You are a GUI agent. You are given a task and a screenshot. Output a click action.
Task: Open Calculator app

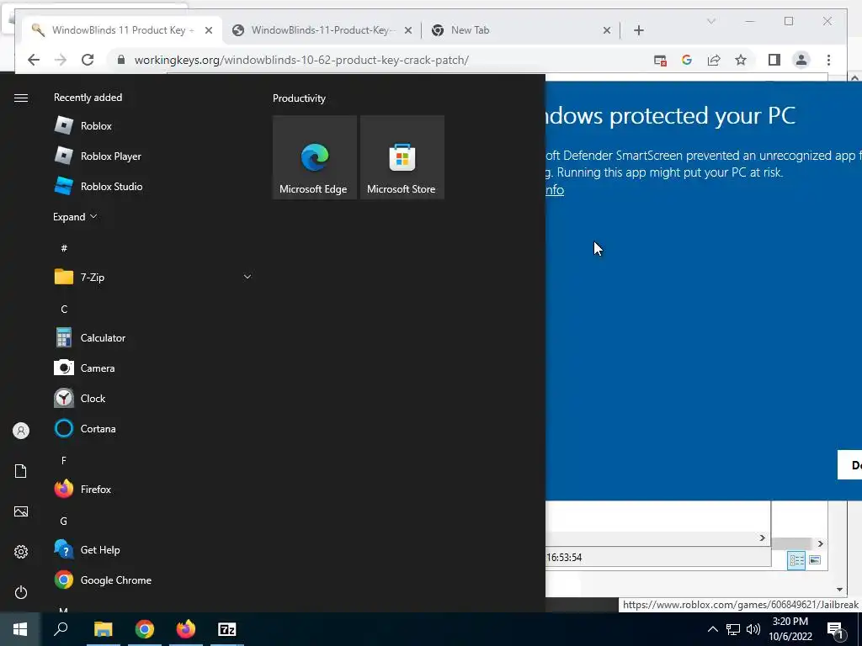tap(153, 338)
